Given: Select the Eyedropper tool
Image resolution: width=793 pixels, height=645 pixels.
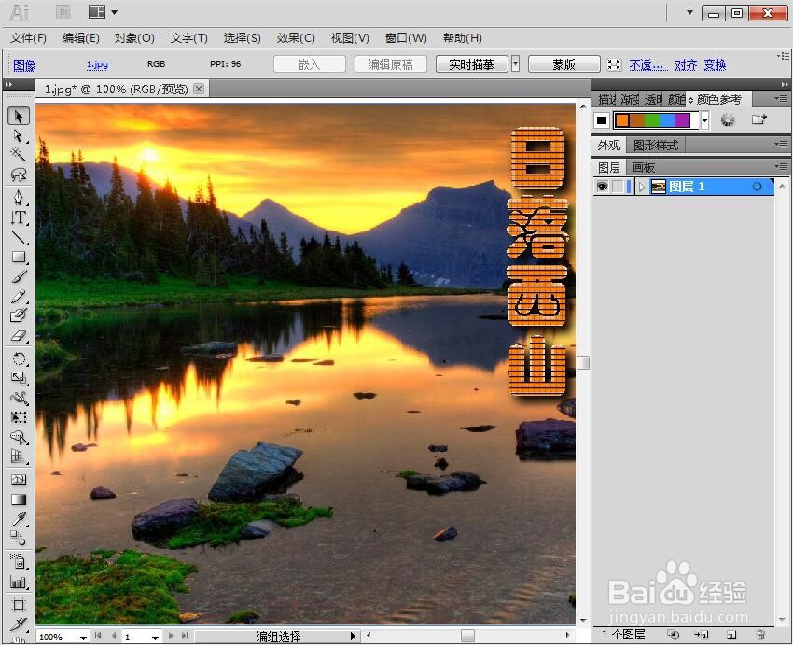Looking at the screenshot, I should click(x=19, y=519).
